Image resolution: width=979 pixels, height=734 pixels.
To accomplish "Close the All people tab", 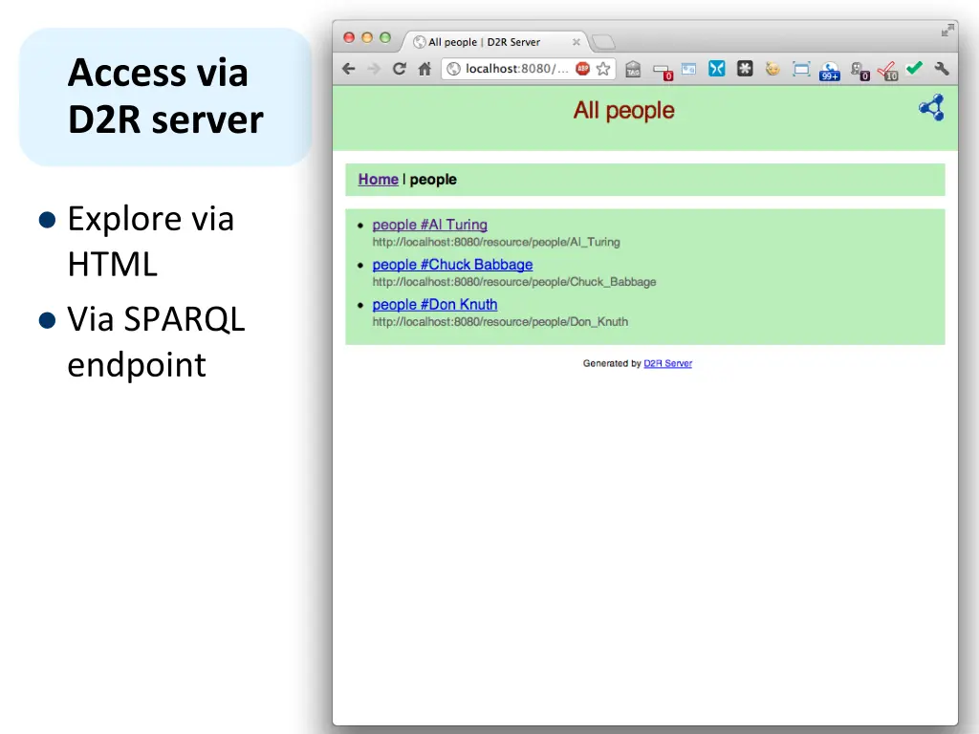I will coord(577,42).
